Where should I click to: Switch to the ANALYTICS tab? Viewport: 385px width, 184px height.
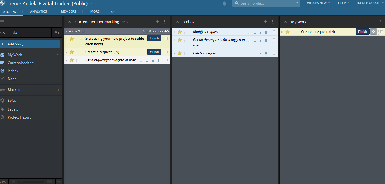38,11
